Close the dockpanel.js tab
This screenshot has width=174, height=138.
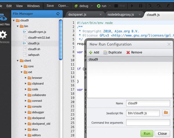pyautogui.click(x=101, y=14)
